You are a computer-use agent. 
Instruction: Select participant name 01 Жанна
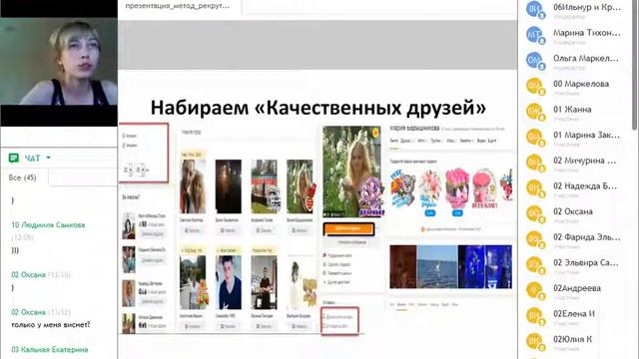572,110
